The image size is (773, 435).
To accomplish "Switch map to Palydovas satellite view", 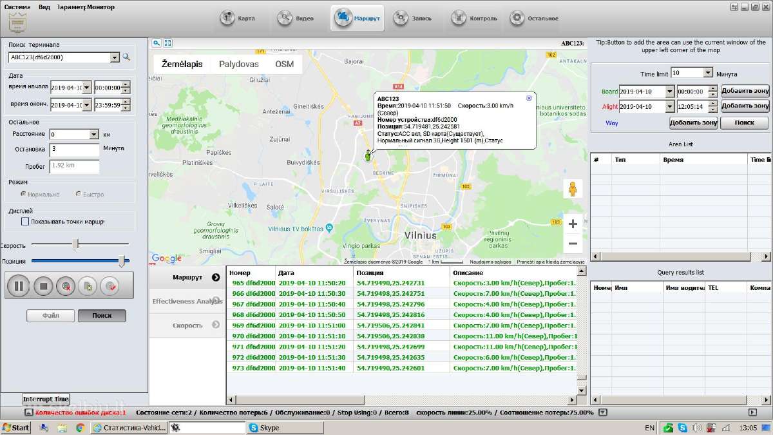I will coord(239,64).
